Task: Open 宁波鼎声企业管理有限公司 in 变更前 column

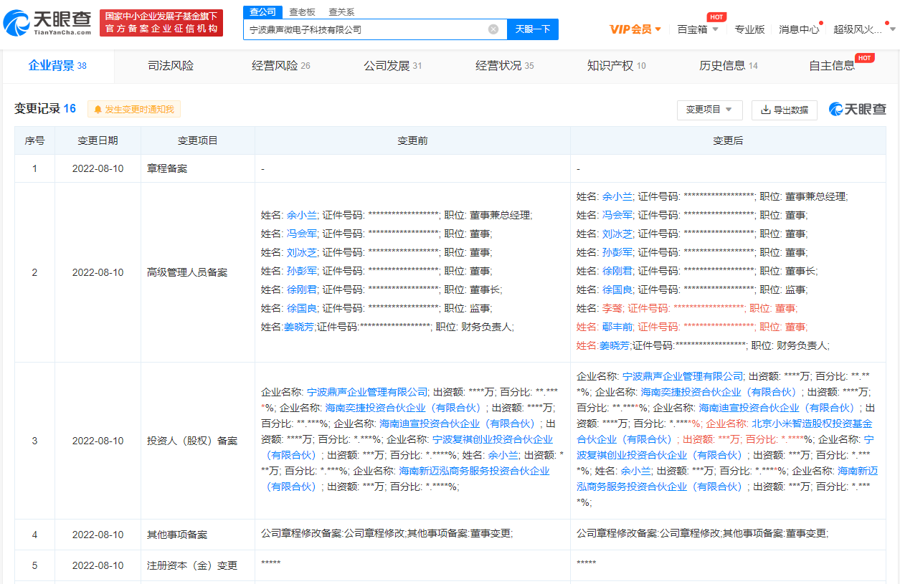Action: pyautogui.click(x=367, y=392)
